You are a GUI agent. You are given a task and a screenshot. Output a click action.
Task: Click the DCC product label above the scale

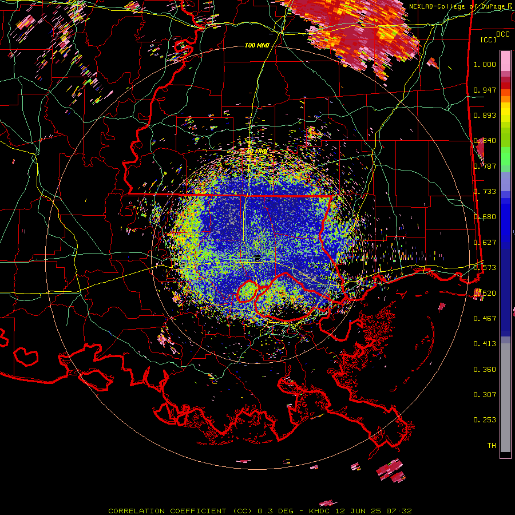[x=502, y=34]
